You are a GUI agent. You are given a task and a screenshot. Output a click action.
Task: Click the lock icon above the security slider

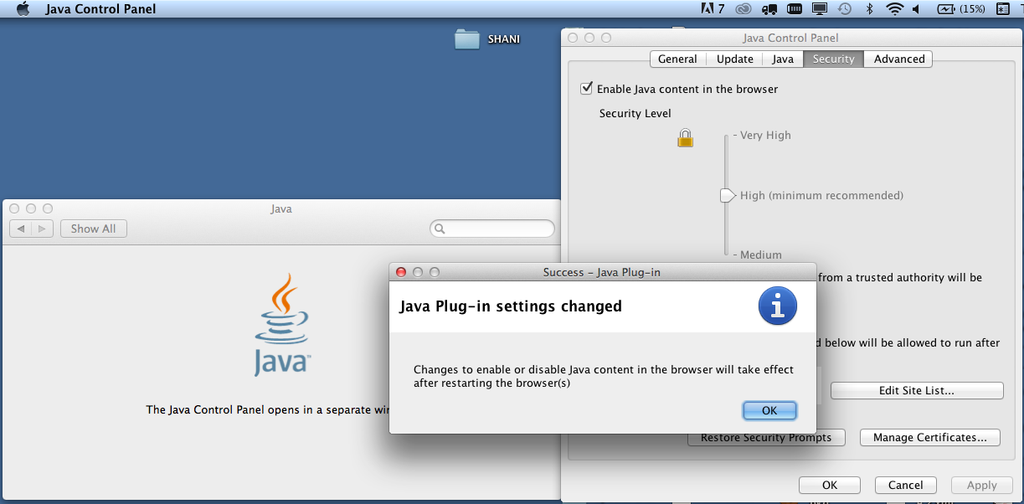click(685, 137)
